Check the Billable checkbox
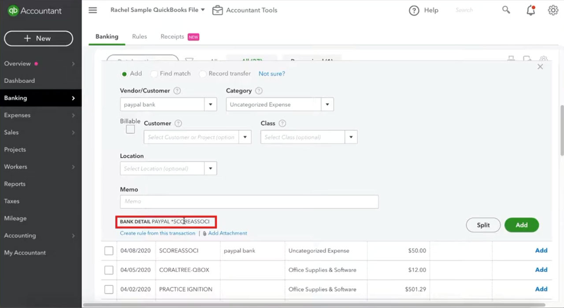The image size is (564, 308). tap(130, 129)
